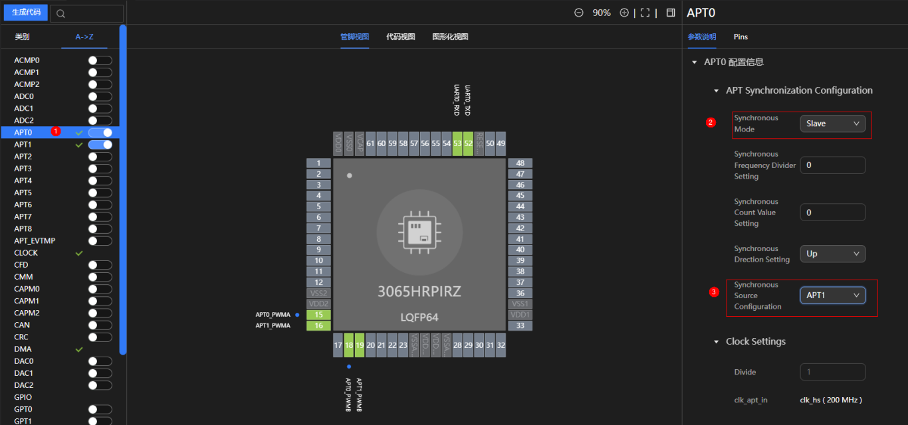This screenshot has height=425, width=908.
Task: Switch to 代码视图 tab
Action: 400,37
